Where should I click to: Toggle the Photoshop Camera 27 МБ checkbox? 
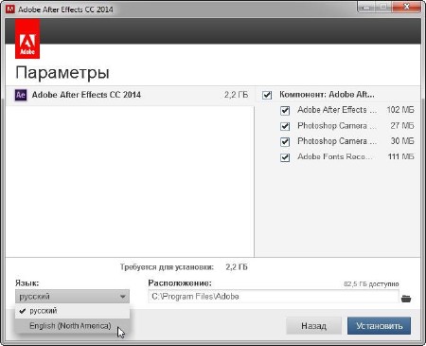285,126
